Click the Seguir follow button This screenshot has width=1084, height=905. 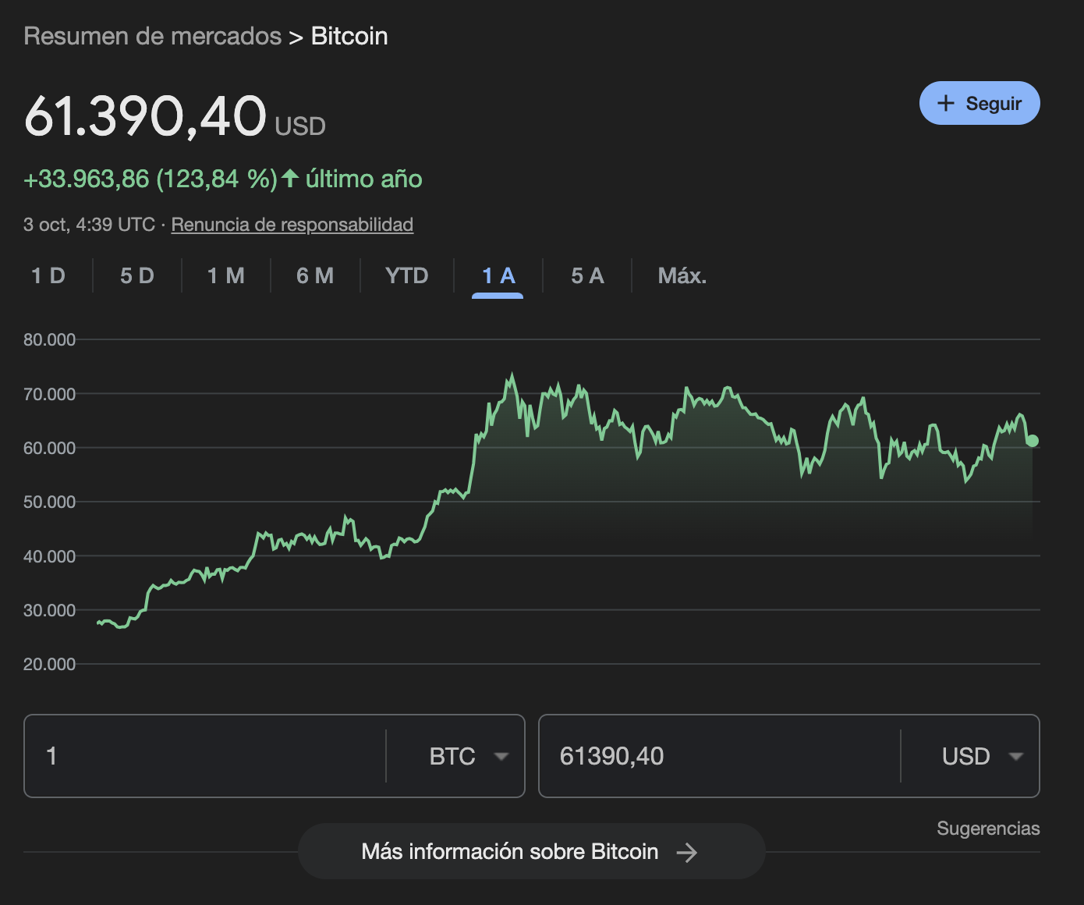(x=979, y=103)
